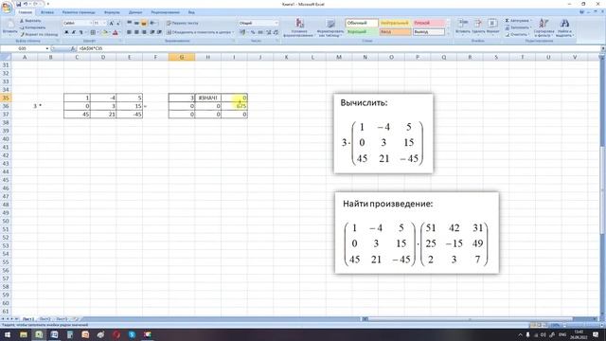Viewport: 606px width, 341px height.
Task: Decrease the decimal places
Action: coord(276,32)
